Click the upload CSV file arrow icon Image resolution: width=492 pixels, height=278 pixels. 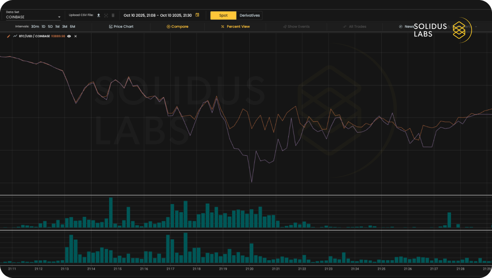pyautogui.click(x=98, y=15)
